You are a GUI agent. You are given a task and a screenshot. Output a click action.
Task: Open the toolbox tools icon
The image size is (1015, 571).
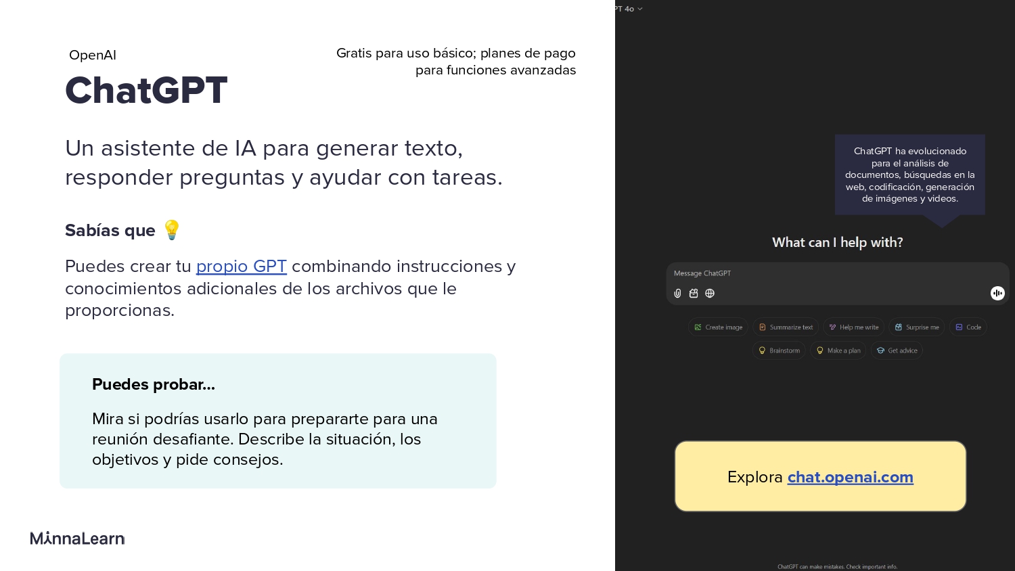tap(694, 293)
